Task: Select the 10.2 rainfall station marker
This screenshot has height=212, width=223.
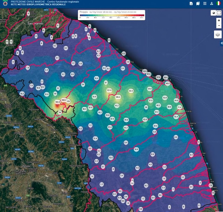Action: click(x=22, y=94)
